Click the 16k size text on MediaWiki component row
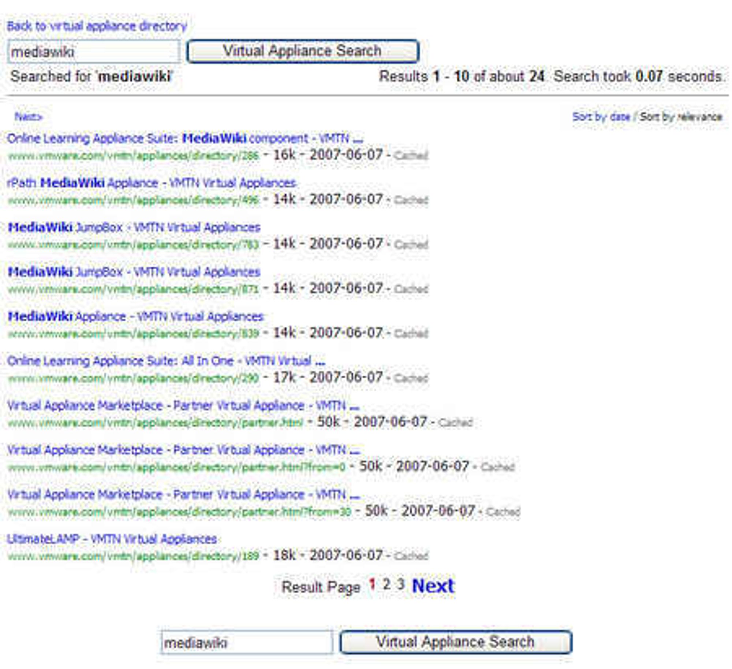The height and width of the screenshot is (669, 732). click(x=284, y=155)
